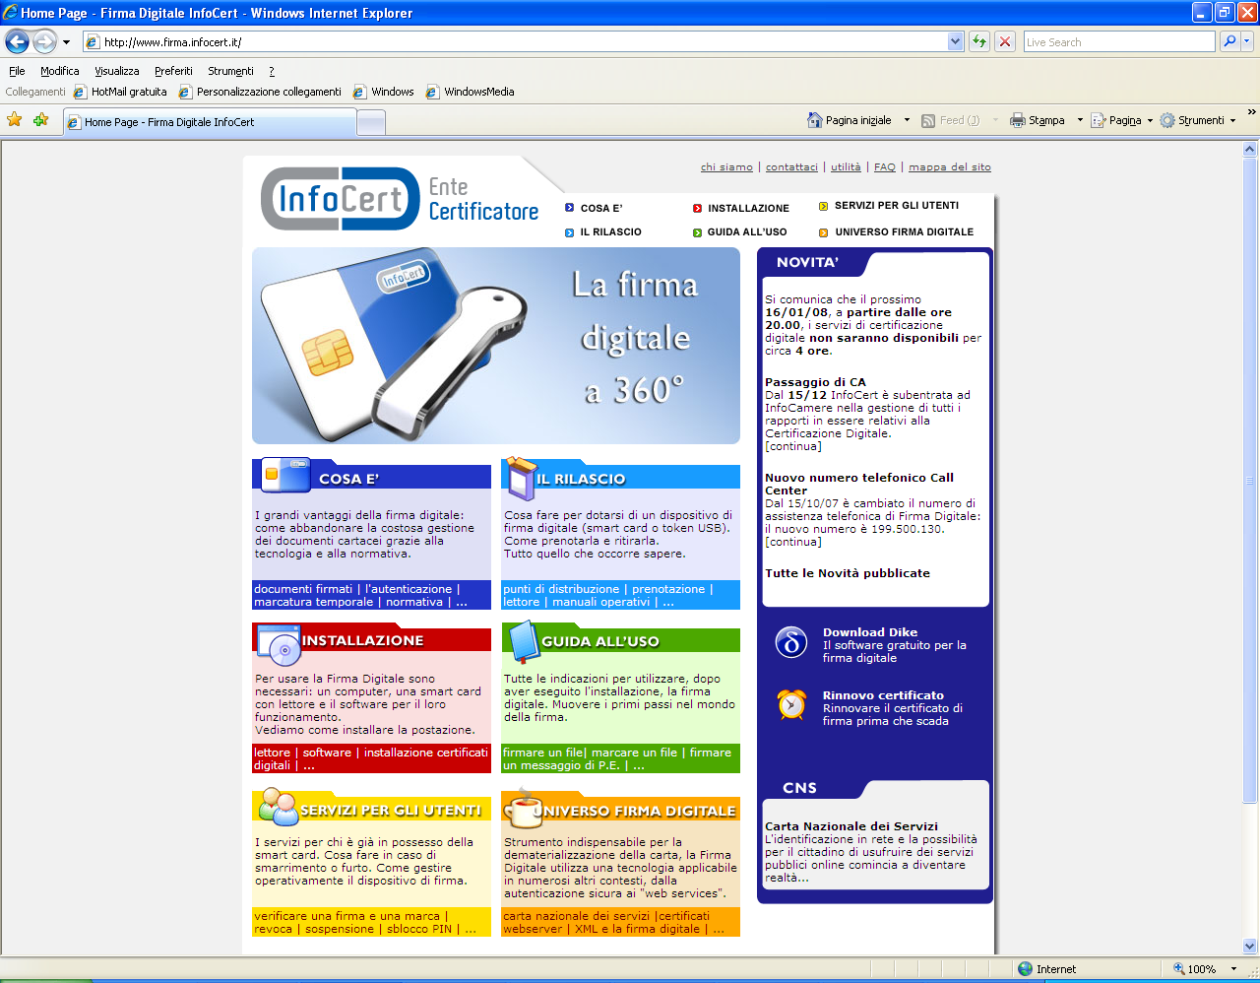Image resolution: width=1260 pixels, height=983 pixels.
Task: Click the Download Dike software icon
Action: (x=791, y=642)
